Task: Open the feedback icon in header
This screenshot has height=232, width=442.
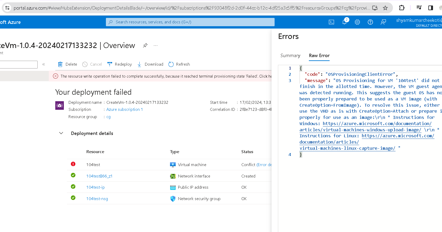Action: coord(383,22)
